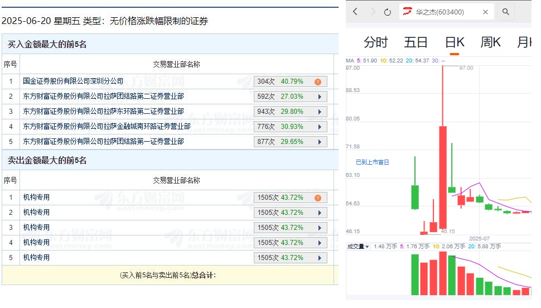This screenshot has width=541, height=308.
Task: Click 机构专用 in sell row 1
Action: click(x=36, y=197)
